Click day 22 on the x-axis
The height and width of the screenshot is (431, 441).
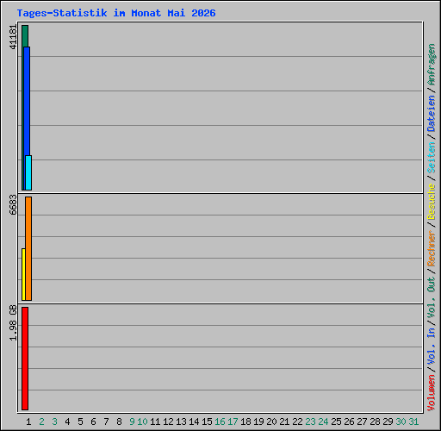click(297, 422)
